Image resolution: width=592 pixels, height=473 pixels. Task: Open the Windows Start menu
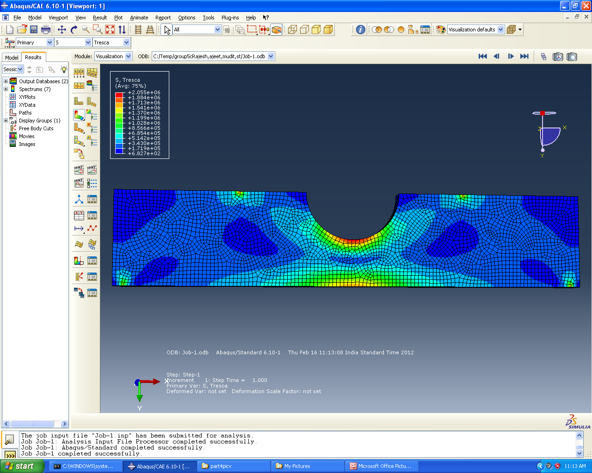(x=22, y=466)
